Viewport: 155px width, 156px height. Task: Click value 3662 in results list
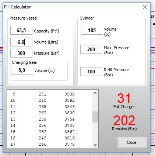70,132
